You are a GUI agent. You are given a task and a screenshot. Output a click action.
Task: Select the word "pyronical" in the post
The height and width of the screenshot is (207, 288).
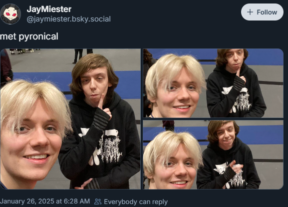pos(38,36)
